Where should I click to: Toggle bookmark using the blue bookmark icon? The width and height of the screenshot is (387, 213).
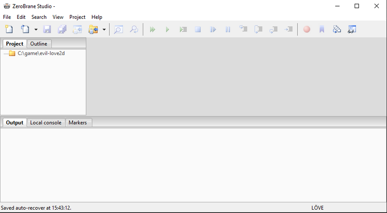coord(321,29)
